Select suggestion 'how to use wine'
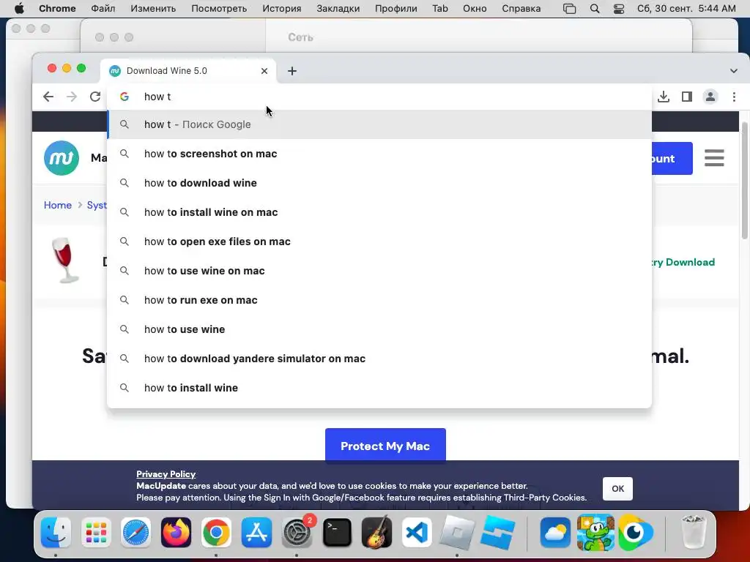Image resolution: width=750 pixels, height=562 pixels. (x=379, y=329)
